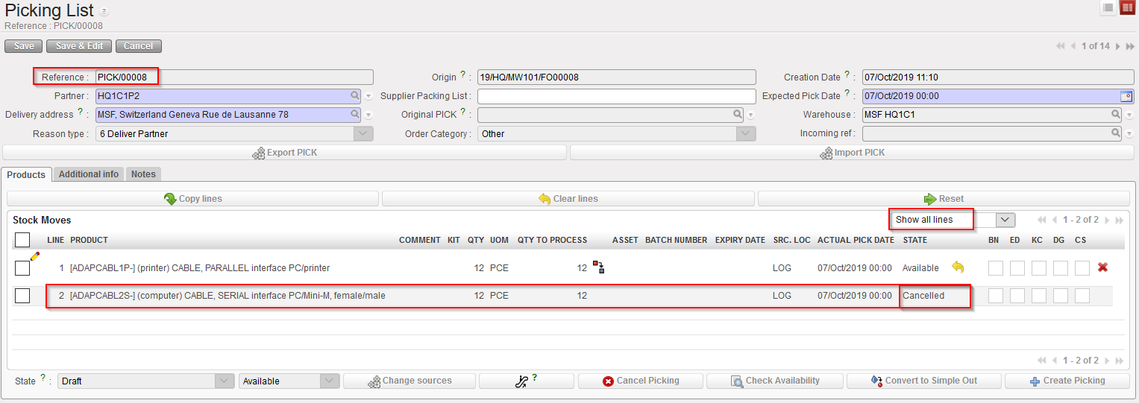
Task: Click the search icon in Partner field
Action: pos(355,96)
